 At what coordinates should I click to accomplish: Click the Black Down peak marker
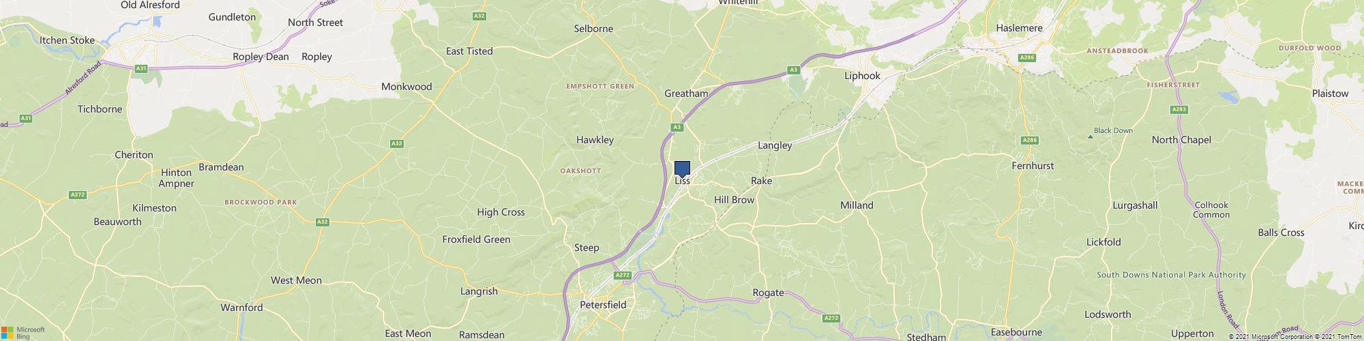pyautogui.click(x=1089, y=137)
